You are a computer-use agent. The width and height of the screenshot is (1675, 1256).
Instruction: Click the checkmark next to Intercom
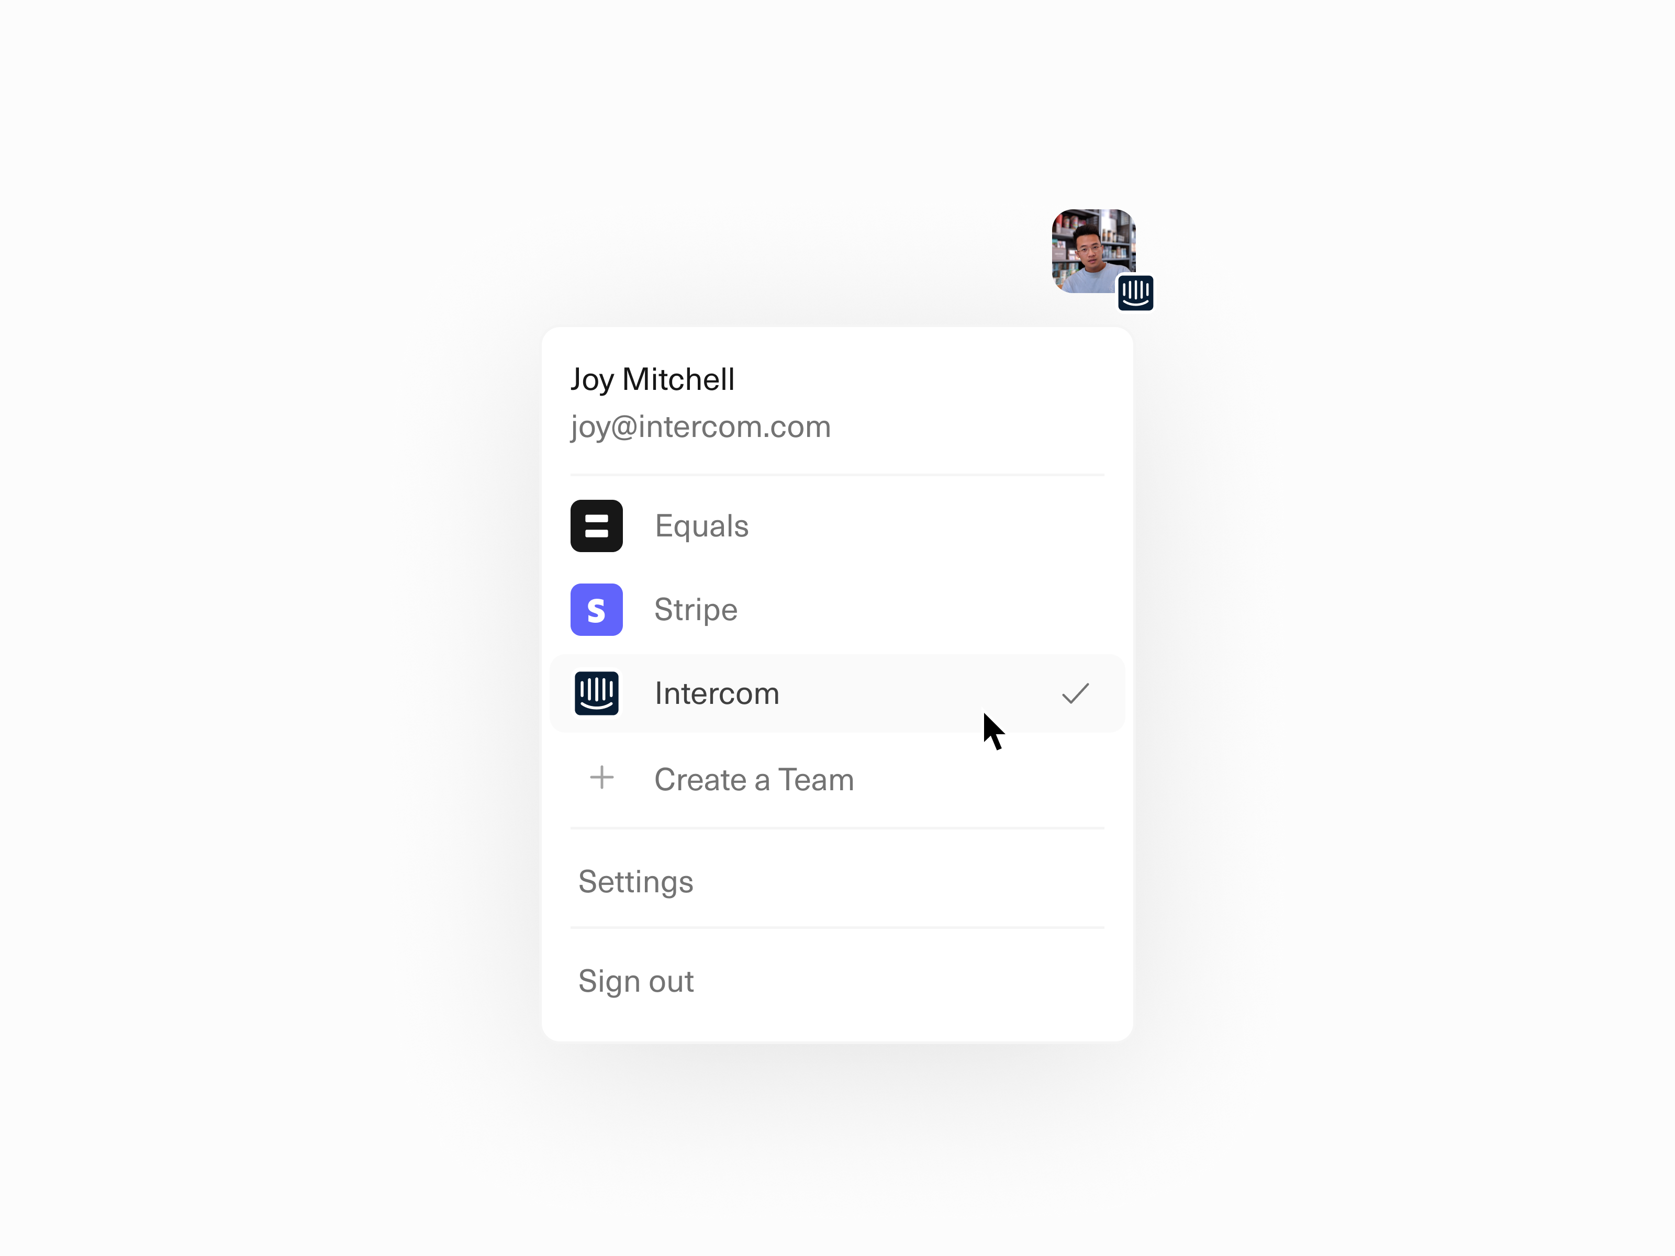(1075, 693)
